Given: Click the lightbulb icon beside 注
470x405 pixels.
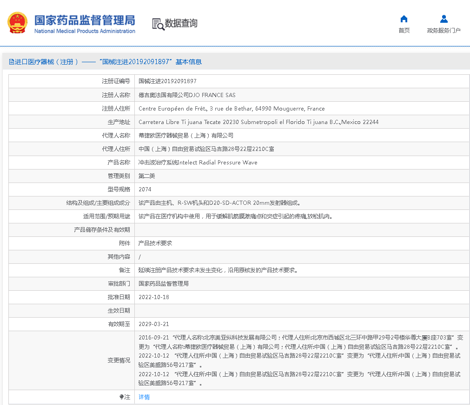Looking at the screenshot, I should coord(122,397).
